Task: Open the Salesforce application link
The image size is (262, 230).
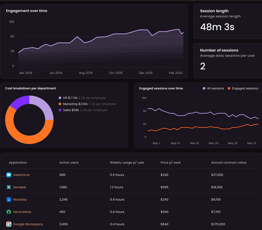Action: (21, 175)
